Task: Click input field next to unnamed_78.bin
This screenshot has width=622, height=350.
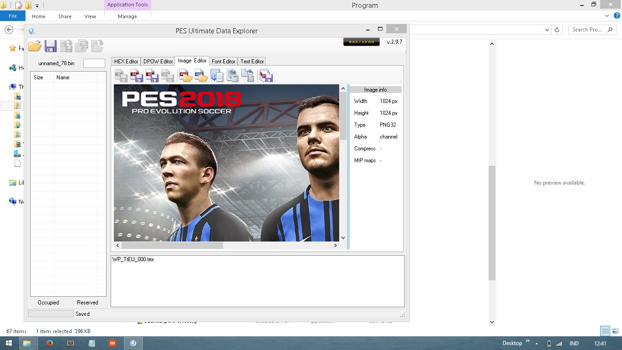Action: click(x=94, y=63)
